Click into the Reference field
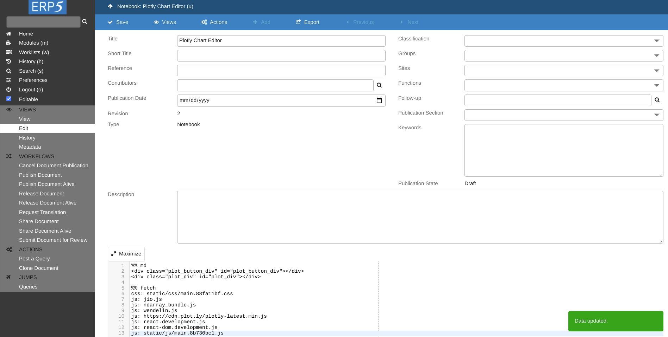The image size is (668, 337). [x=281, y=70]
